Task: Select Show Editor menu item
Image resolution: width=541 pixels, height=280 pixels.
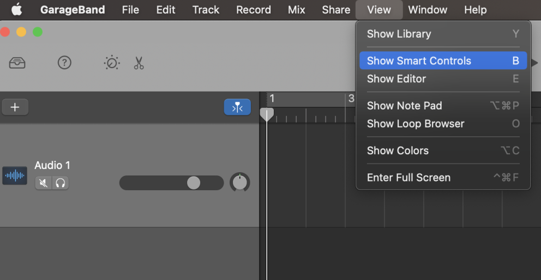Action: (x=443, y=78)
